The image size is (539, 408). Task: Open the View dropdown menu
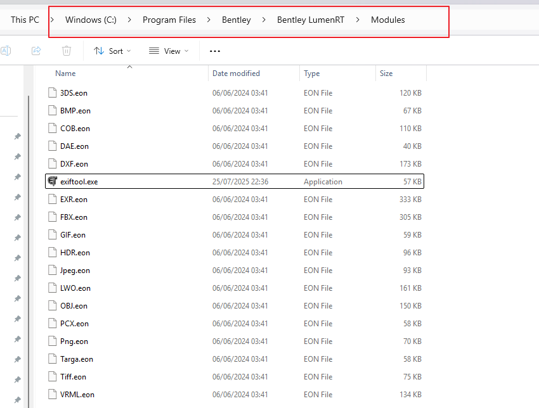pos(169,51)
